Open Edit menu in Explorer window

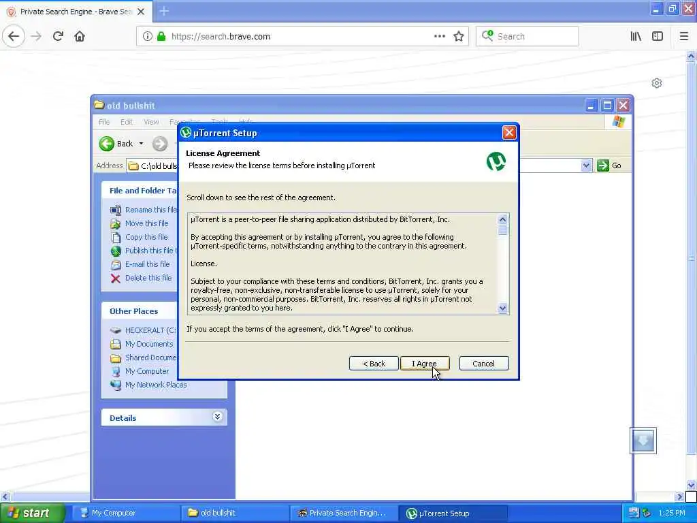tap(126, 122)
